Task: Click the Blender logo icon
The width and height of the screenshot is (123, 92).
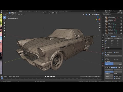Action: (1, 11)
